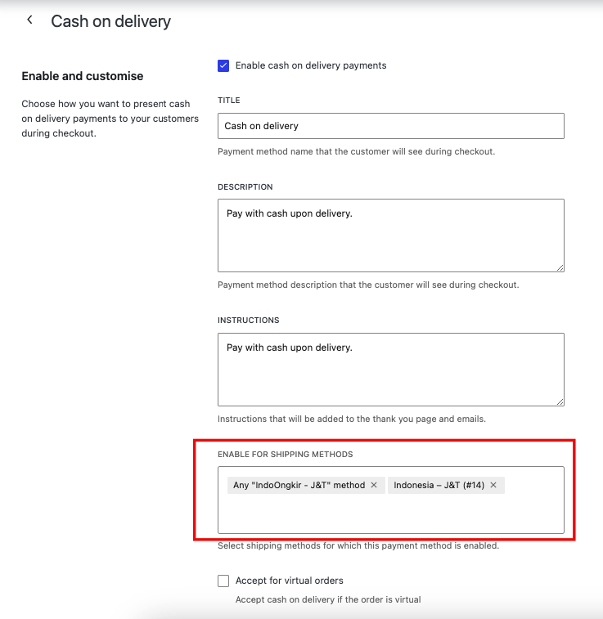
Task: Click the Cash on delivery page heading
Action: [111, 21]
